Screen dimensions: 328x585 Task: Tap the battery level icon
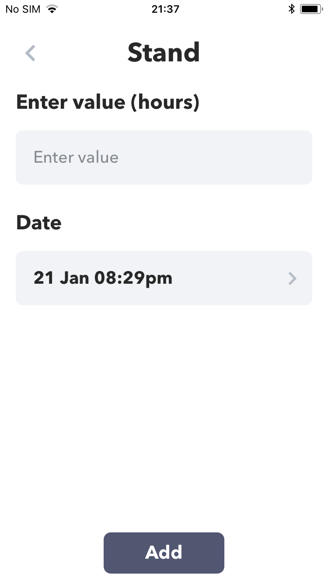pos(311,9)
